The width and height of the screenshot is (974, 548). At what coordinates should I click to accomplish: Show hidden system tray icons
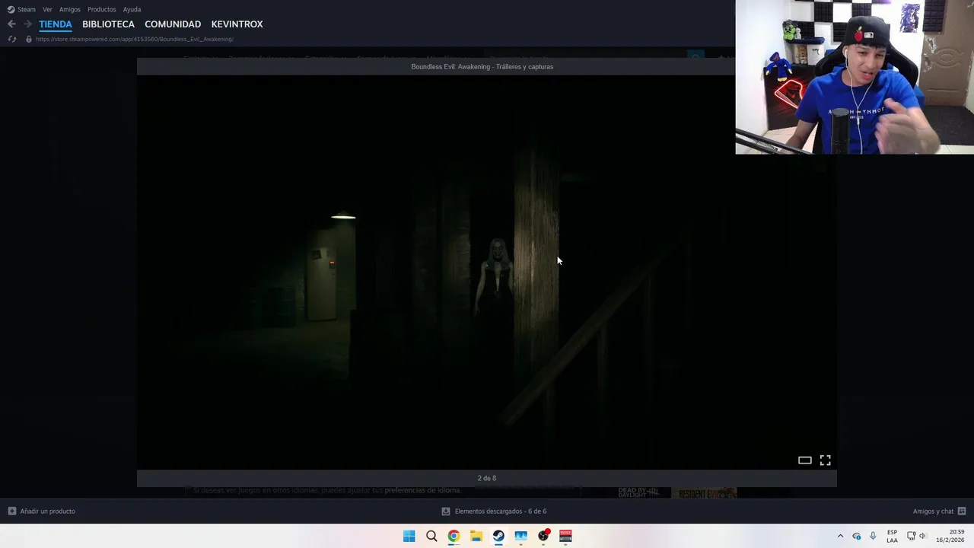[x=840, y=536]
